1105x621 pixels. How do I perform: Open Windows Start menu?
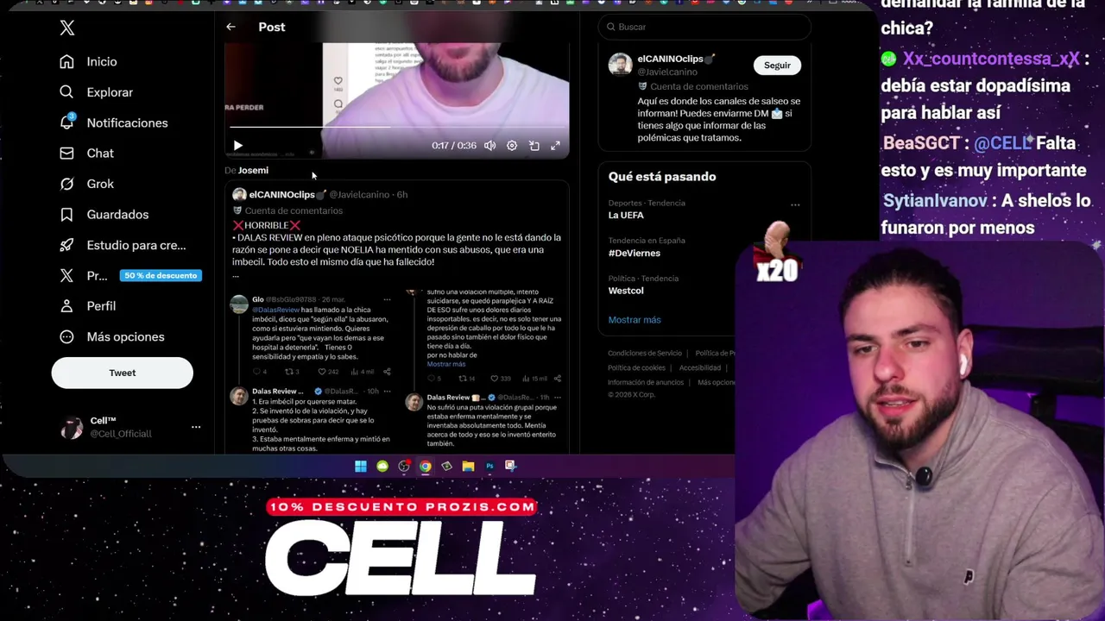click(x=361, y=467)
